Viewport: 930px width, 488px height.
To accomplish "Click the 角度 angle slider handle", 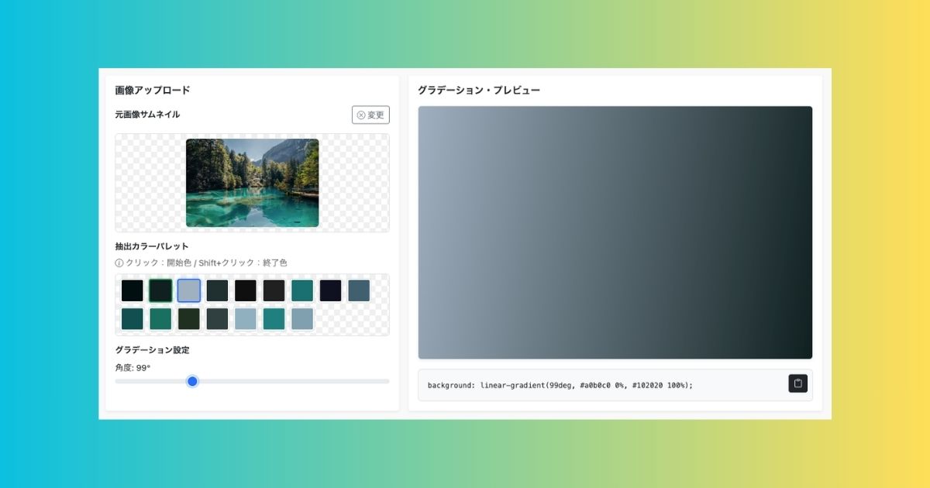I will tap(192, 381).
